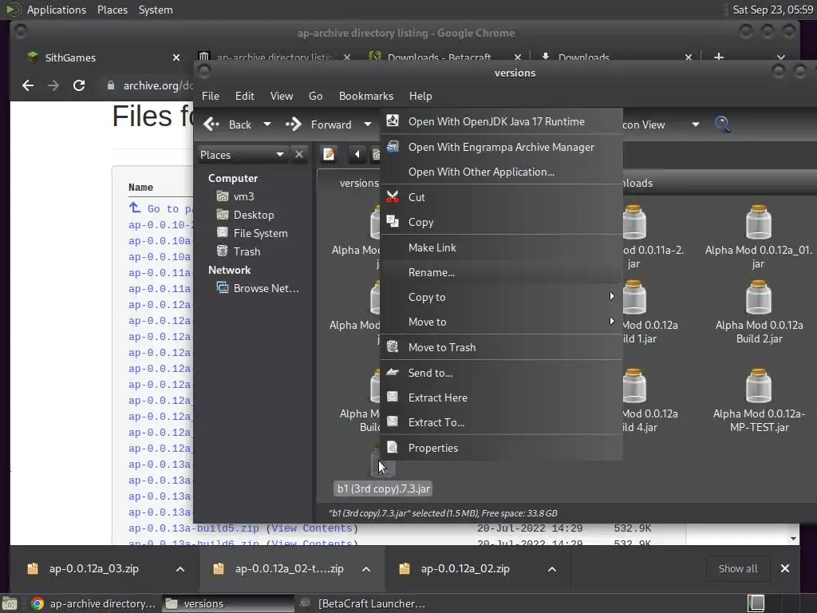Select Extract To option
Image resolution: width=817 pixels, height=613 pixels.
(x=501, y=423)
